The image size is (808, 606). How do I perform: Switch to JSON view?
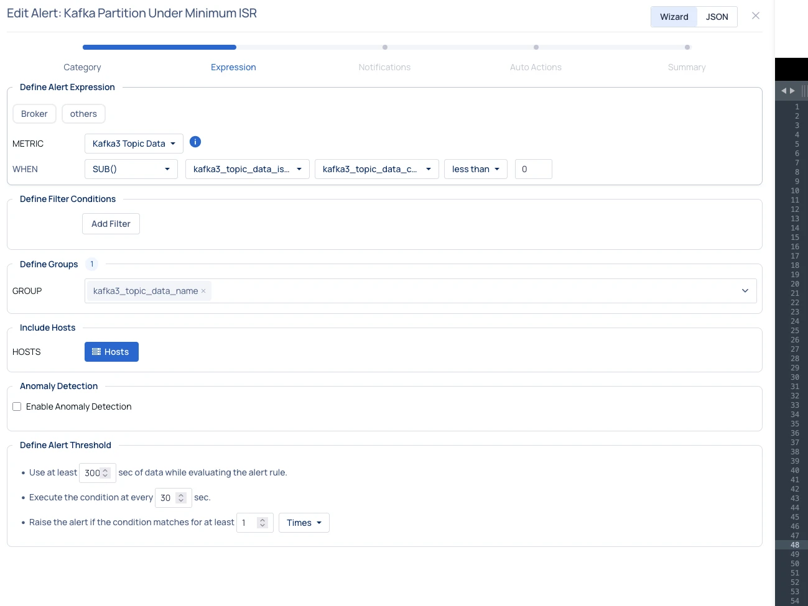pos(717,17)
